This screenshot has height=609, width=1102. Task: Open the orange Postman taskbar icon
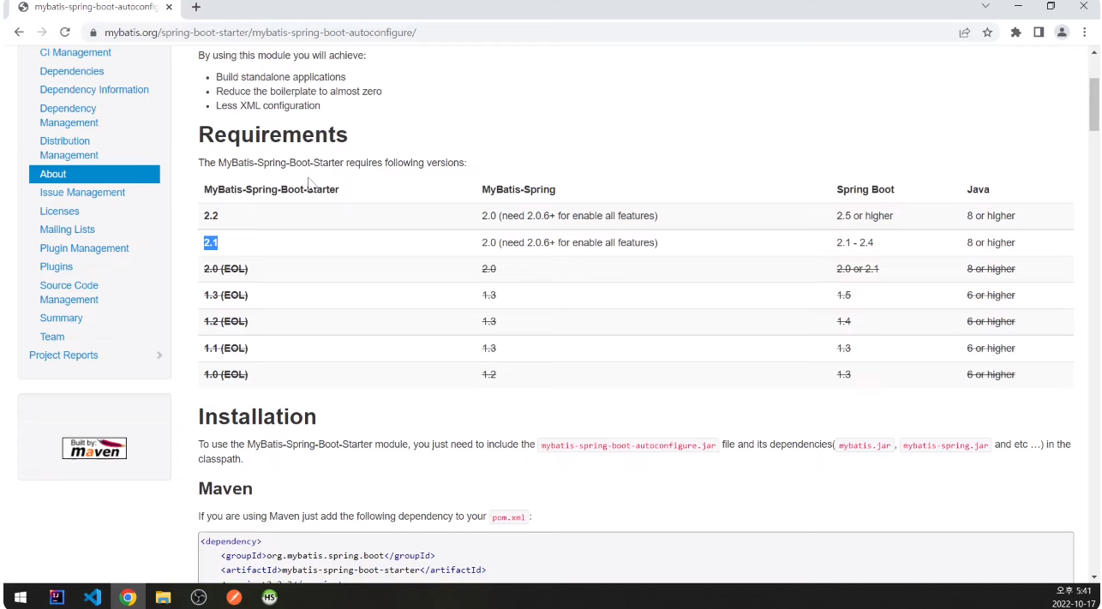pyautogui.click(x=234, y=597)
